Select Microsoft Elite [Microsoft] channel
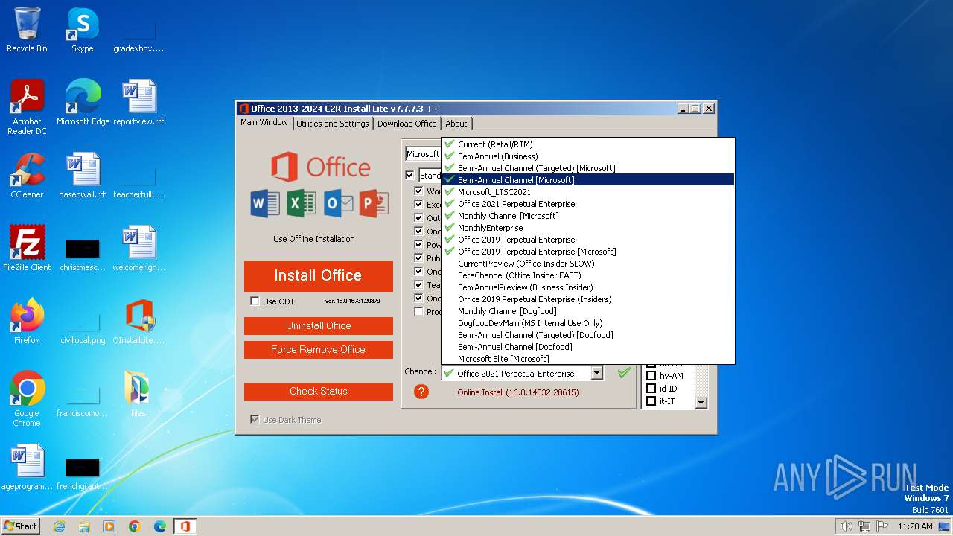This screenshot has height=536, width=953. tap(588, 359)
